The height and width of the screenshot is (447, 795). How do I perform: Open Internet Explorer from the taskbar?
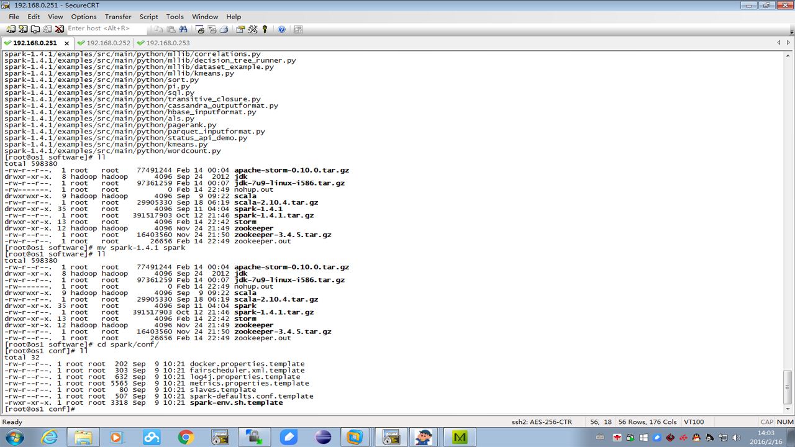[49, 437]
